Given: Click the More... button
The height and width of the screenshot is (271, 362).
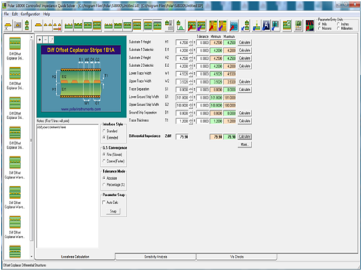Looking at the screenshot, I should (x=245, y=145).
